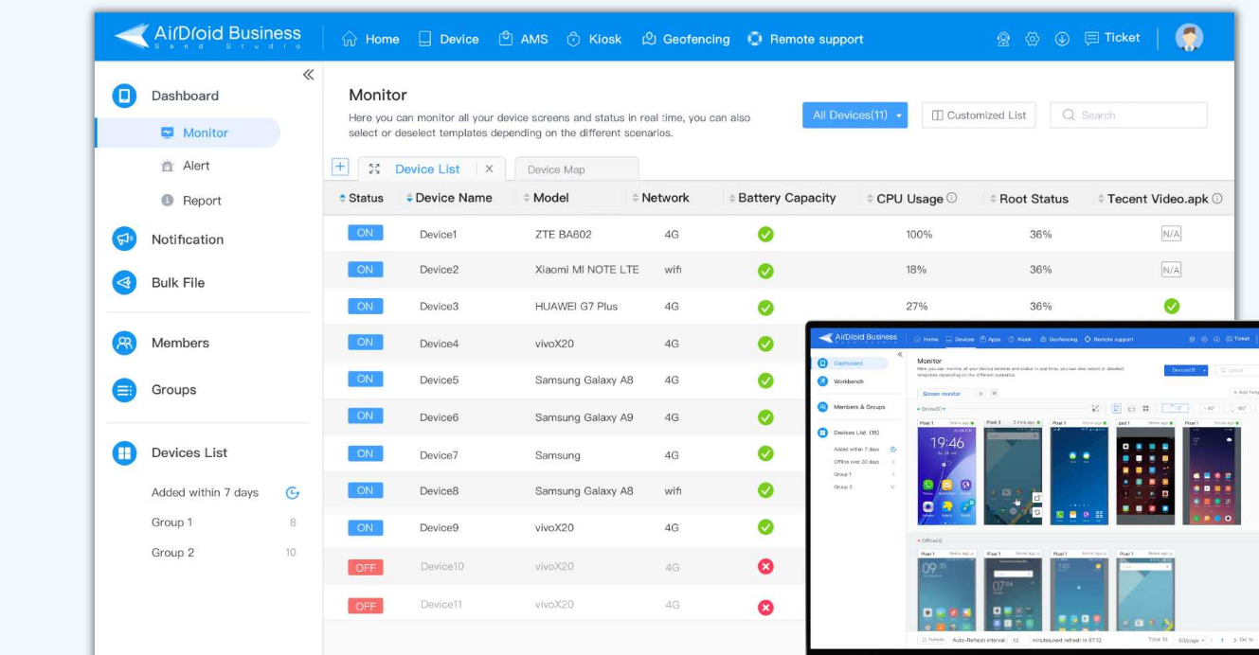Click the Bulk File sidebar icon
Image resolution: width=1259 pixels, height=655 pixels.
124,282
